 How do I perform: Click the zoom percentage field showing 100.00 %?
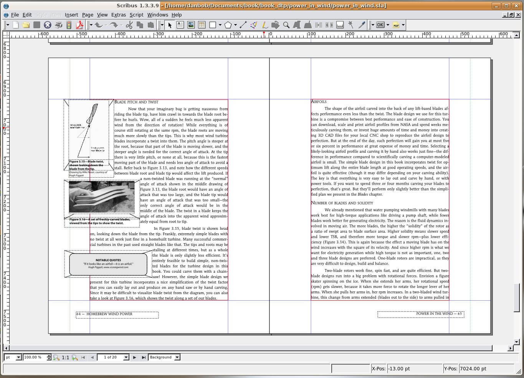click(35, 357)
